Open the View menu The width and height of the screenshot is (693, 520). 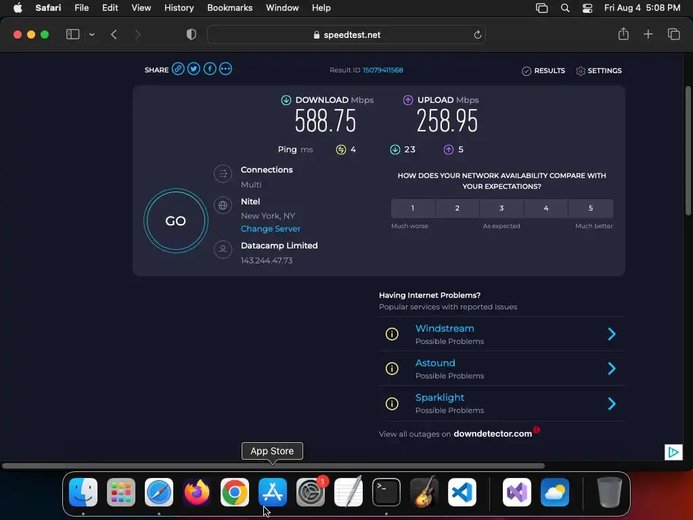tap(141, 7)
